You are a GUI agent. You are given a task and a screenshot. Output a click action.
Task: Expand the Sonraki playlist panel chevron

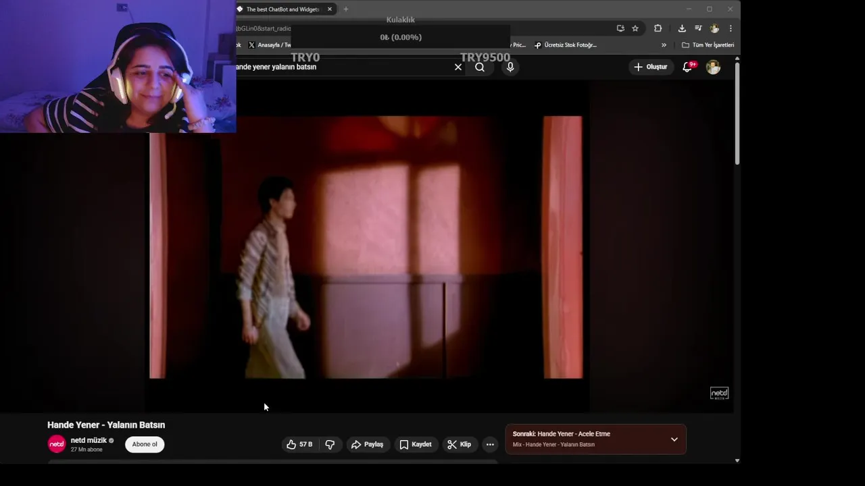pos(674,439)
